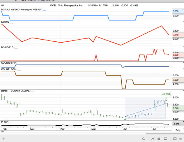The height and width of the screenshot is (142, 184).
Task: Click the Jul label on time axis
Action: coord(154,129)
